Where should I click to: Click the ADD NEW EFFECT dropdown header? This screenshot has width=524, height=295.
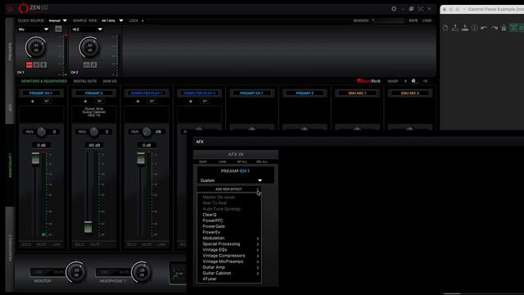coord(228,189)
